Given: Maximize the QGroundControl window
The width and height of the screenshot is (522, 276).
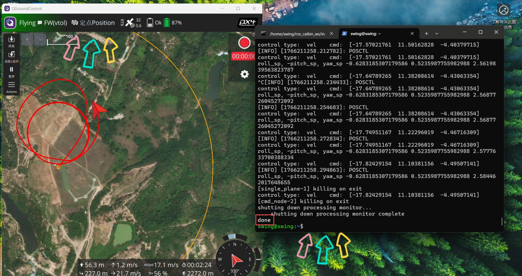Looking at the screenshot, I should 238,8.
